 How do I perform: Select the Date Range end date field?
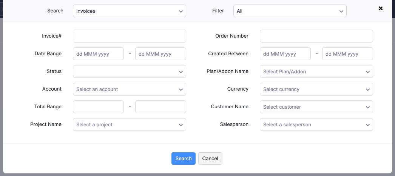pos(160,54)
